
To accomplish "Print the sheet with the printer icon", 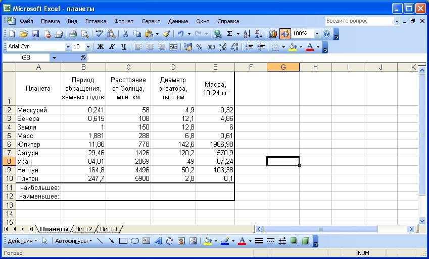I will click(73, 34).
